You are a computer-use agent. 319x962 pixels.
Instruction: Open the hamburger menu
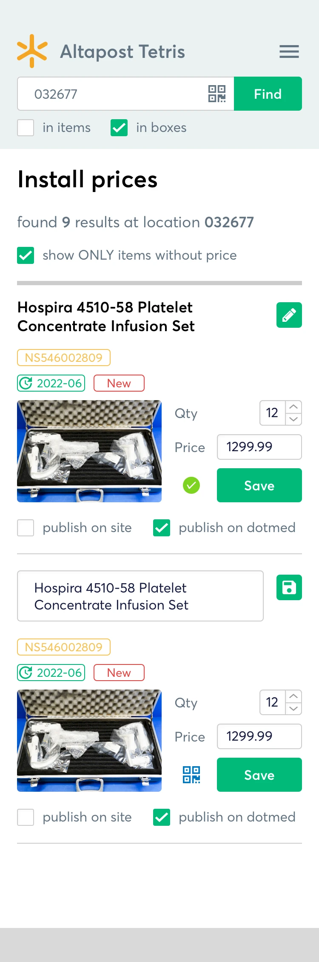[289, 52]
